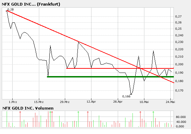
Task: Click the 24.Mai date axis label
Action: [x=170, y=102]
